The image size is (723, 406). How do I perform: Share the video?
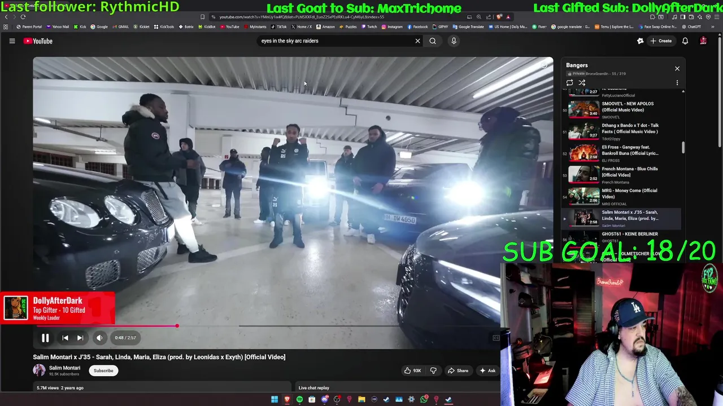coord(458,370)
